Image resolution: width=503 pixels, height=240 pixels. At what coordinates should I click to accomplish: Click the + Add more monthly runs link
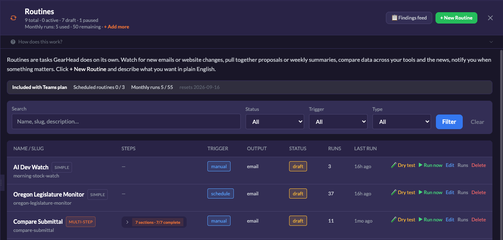(117, 27)
